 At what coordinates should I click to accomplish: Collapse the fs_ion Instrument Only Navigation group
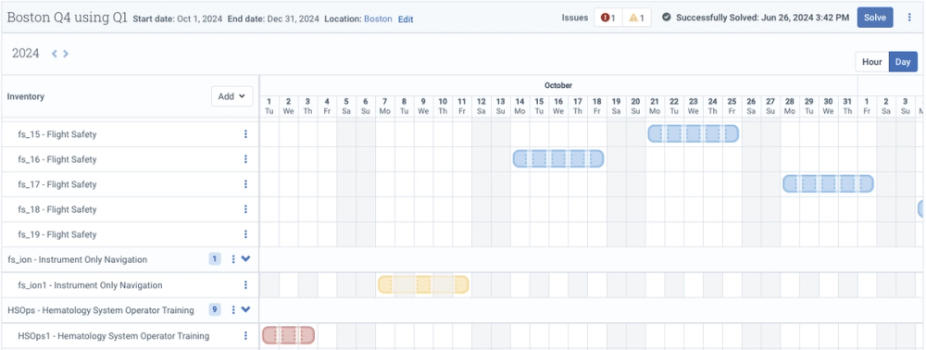tap(246, 259)
